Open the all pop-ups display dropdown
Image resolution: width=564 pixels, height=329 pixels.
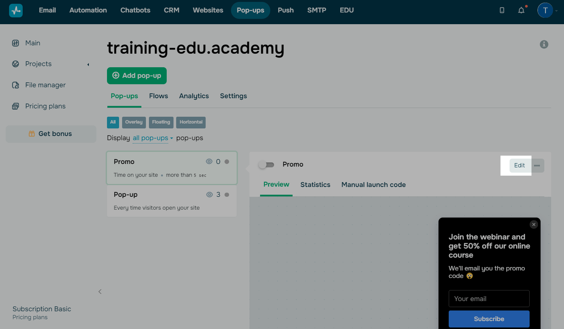tap(153, 138)
